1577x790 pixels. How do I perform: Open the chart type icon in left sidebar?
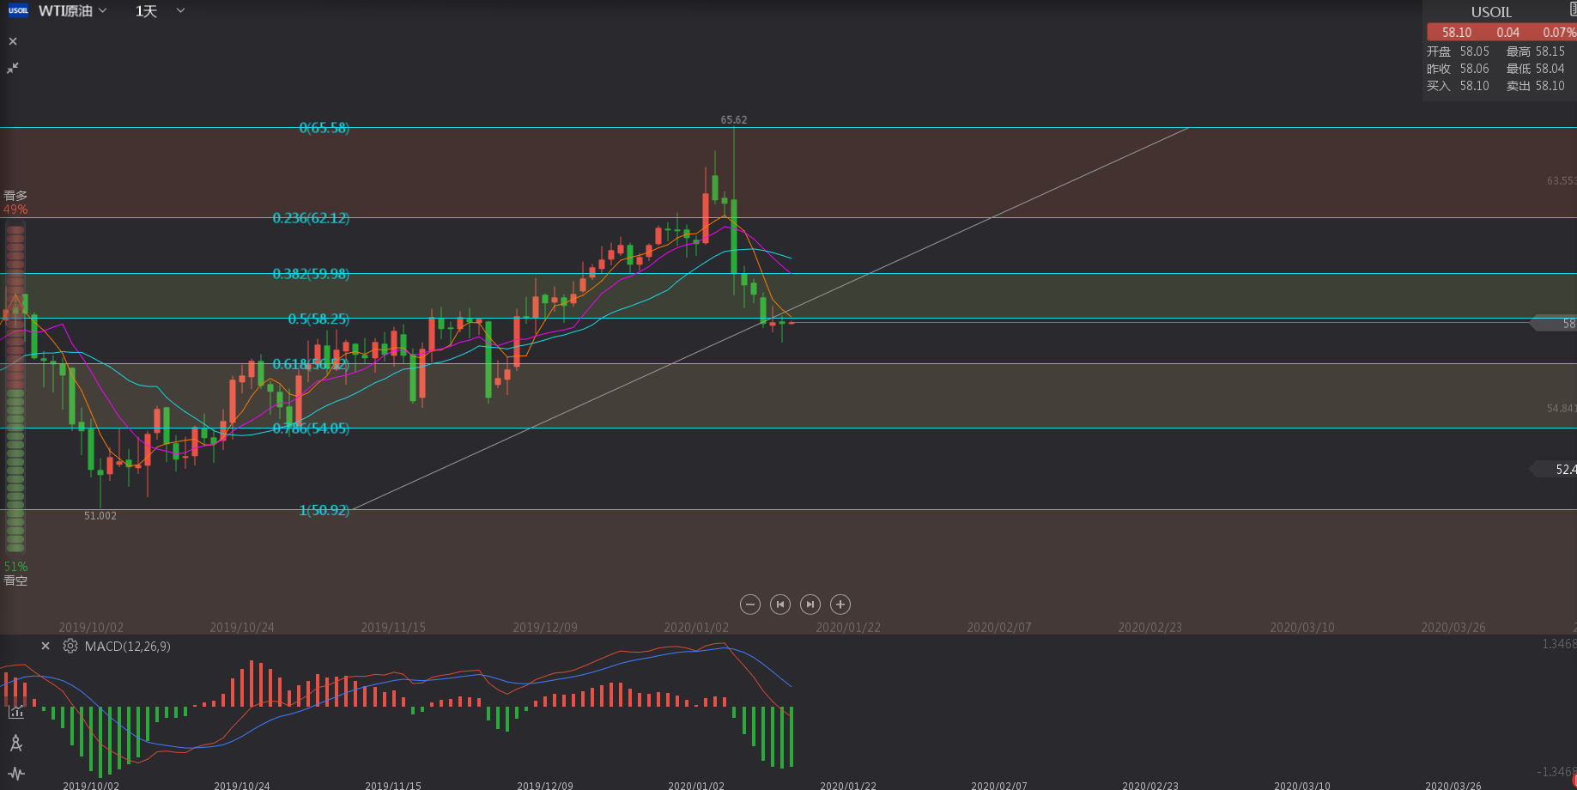pyautogui.click(x=16, y=712)
